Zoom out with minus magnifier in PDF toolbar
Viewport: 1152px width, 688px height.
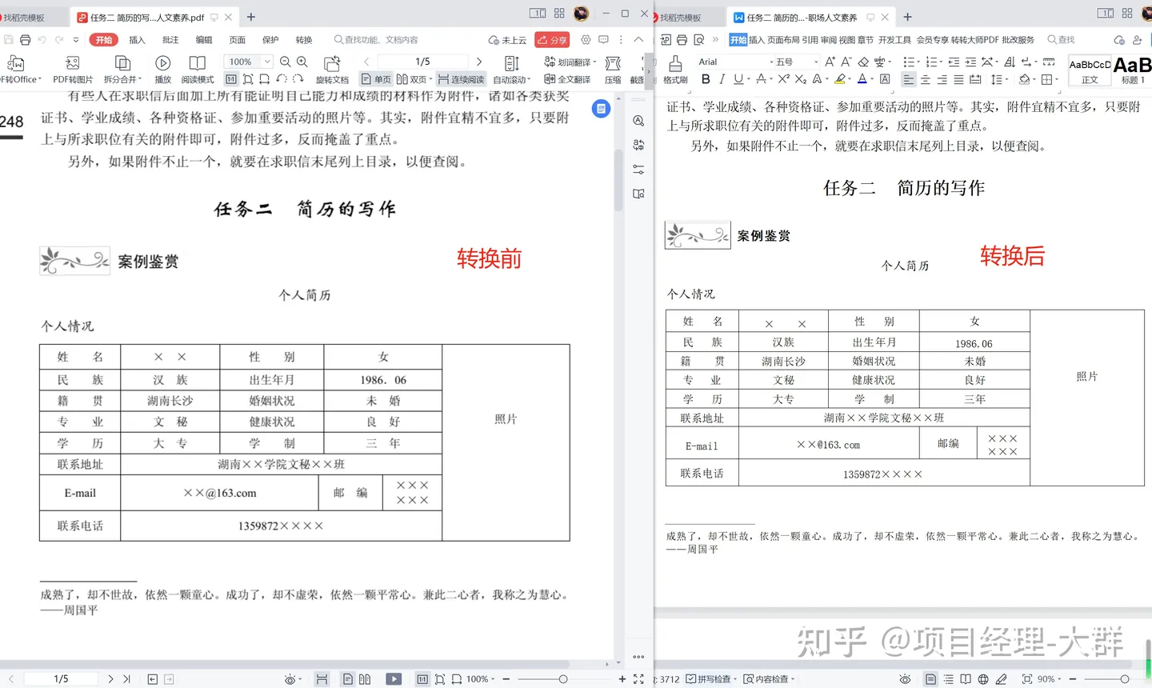(285, 62)
